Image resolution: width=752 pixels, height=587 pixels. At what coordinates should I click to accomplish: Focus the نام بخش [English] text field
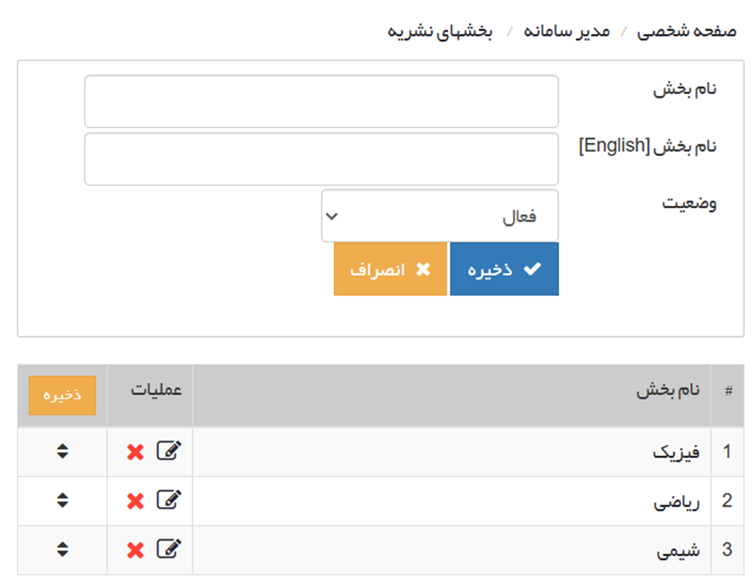click(321, 159)
